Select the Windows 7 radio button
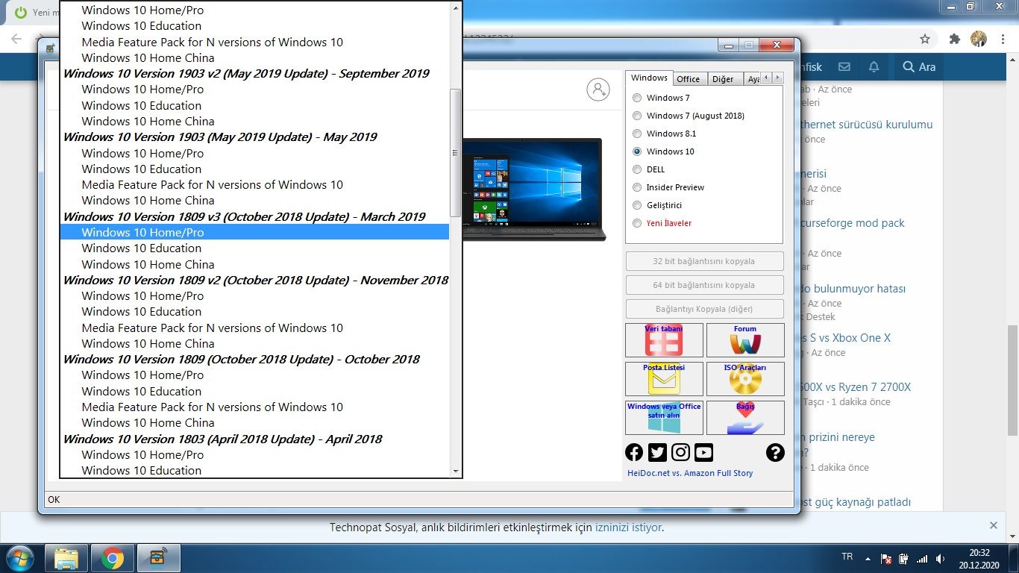 pyautogui.click(x=637, y=98)
